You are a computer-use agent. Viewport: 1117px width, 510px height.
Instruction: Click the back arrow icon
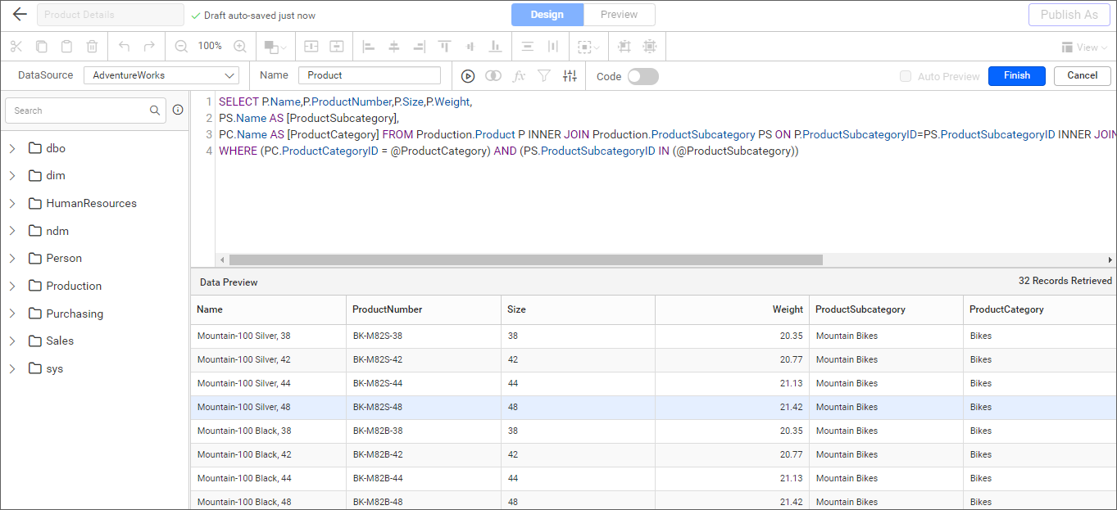pos(20,15)
